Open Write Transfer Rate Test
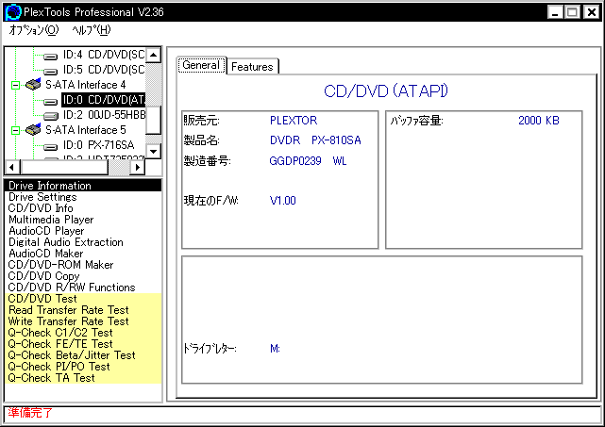Viewport: 605px width, 427px height. (x=83, y=321)
